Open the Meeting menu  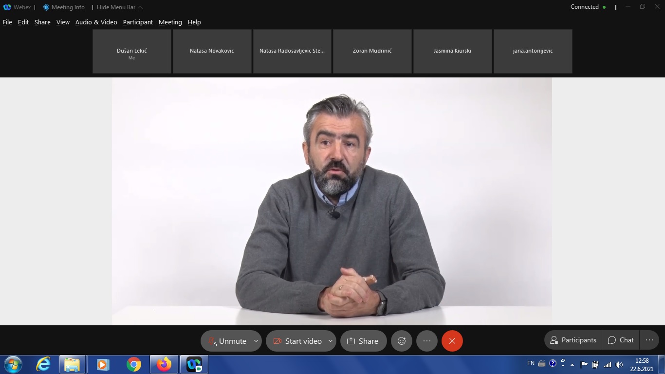[x=170, y=22]
